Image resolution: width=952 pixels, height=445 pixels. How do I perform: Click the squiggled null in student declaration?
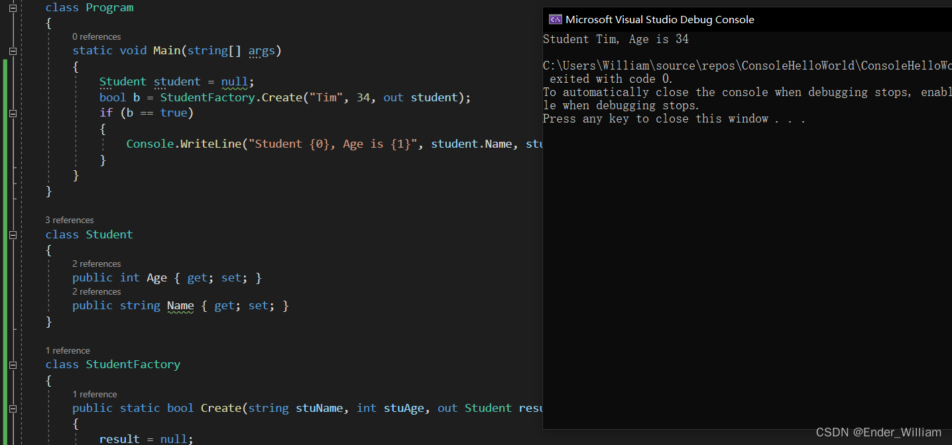point(234,82)
